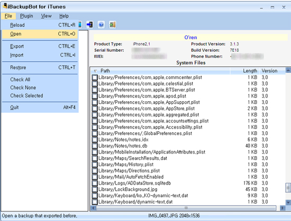Screen dimensions: 291x221
Task: Select the Library/Logs/ADDataStore.sqlitedb row text
Action: point(134,183)
